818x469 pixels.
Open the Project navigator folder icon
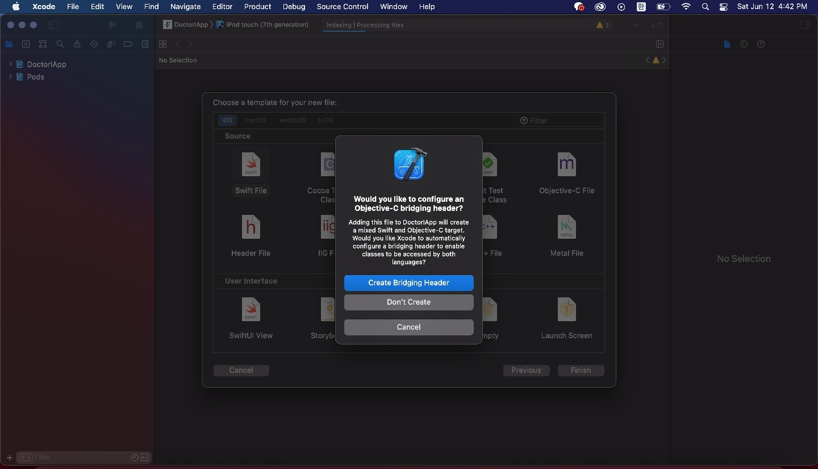[x=9, y=44]
